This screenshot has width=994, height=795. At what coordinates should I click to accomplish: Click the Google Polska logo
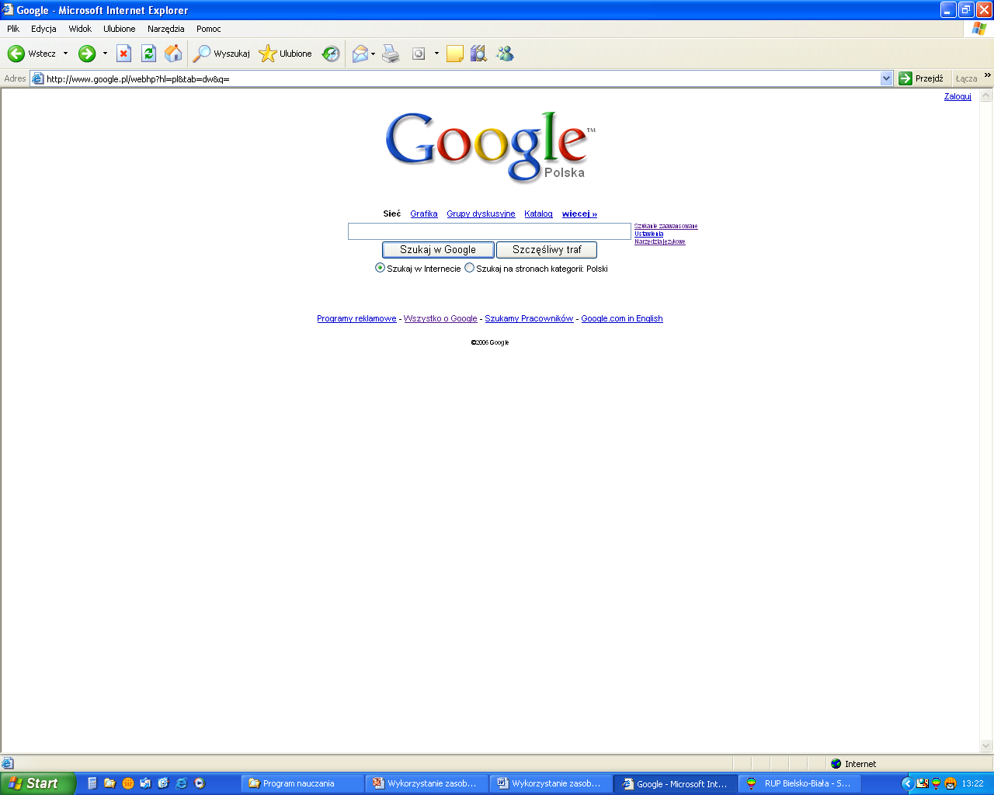(x=490, y=147)
